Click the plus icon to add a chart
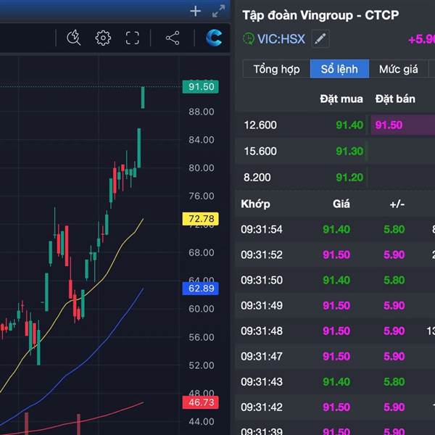Image resolution: width=435 pixels, height=435 pixels. click(195, 12)
